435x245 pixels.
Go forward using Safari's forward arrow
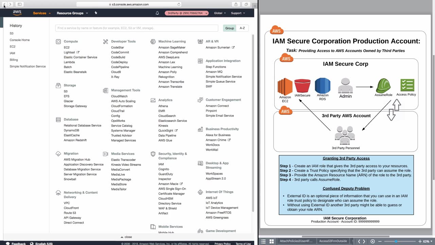[10, 4]
